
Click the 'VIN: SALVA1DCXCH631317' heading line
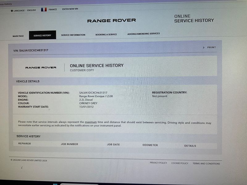[31, 51]
